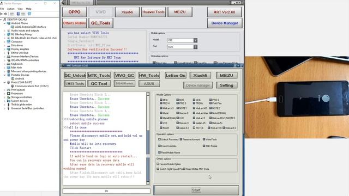This screenshot has width=349, height=196.
Task: Toggle the Write Flash checkbox
Action: (x=204, y=139)
